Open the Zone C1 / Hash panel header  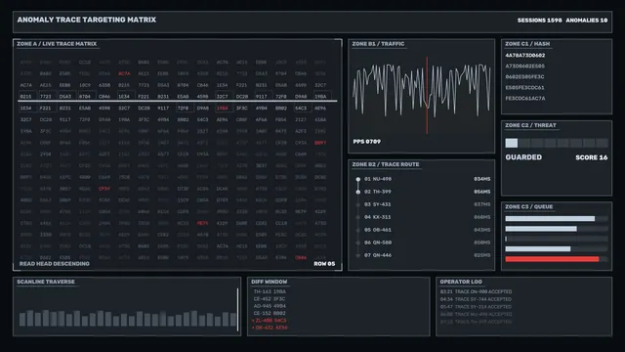click(x=527, y=44)
